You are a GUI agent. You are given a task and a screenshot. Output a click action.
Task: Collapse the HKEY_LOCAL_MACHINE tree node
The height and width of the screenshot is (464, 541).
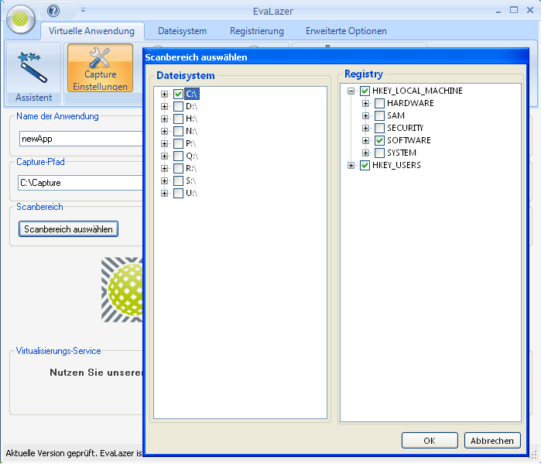click(x=351, y=91)
